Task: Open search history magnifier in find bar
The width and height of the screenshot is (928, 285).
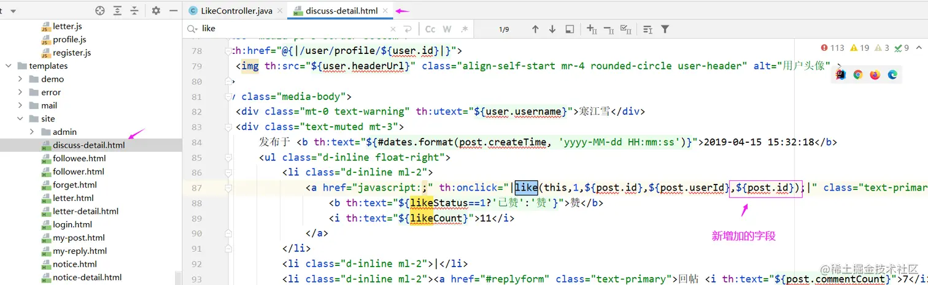Action: [192, 29]
